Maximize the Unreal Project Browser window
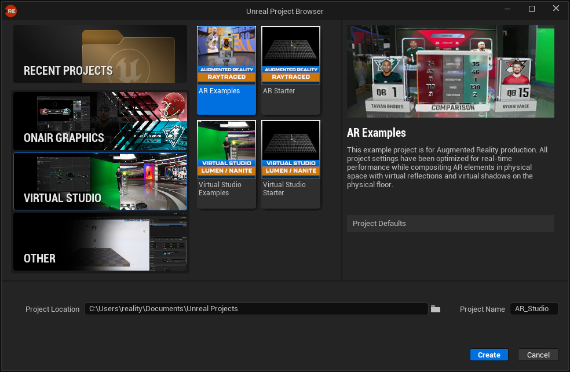The height and width of the screenshot is (372, 570). click(x=531, y=9)
